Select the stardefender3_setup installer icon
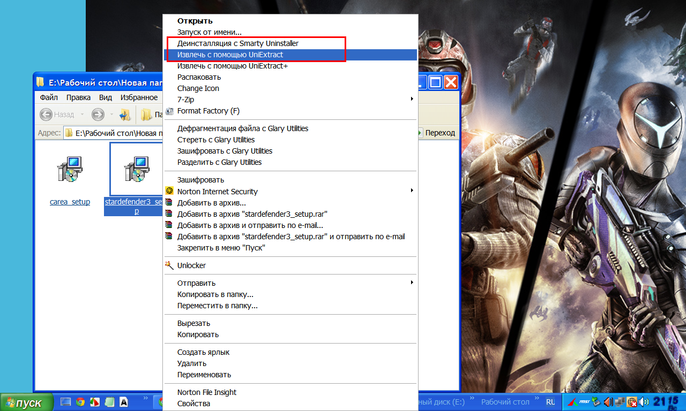The image size is (686, 411). (x=137, y=170)
